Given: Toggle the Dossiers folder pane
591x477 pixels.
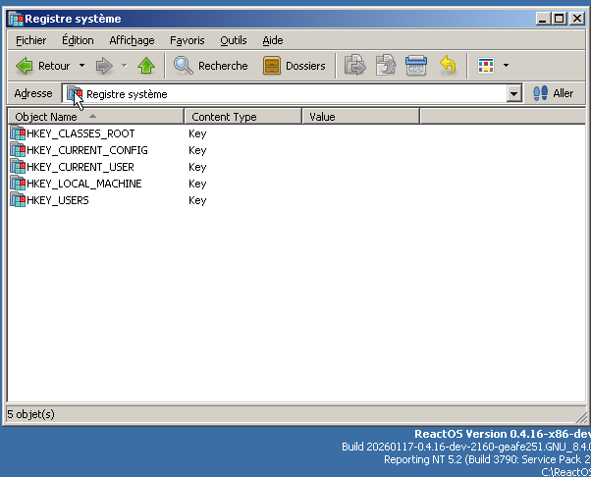Looking at the screenshot, I should click(295, 66).
